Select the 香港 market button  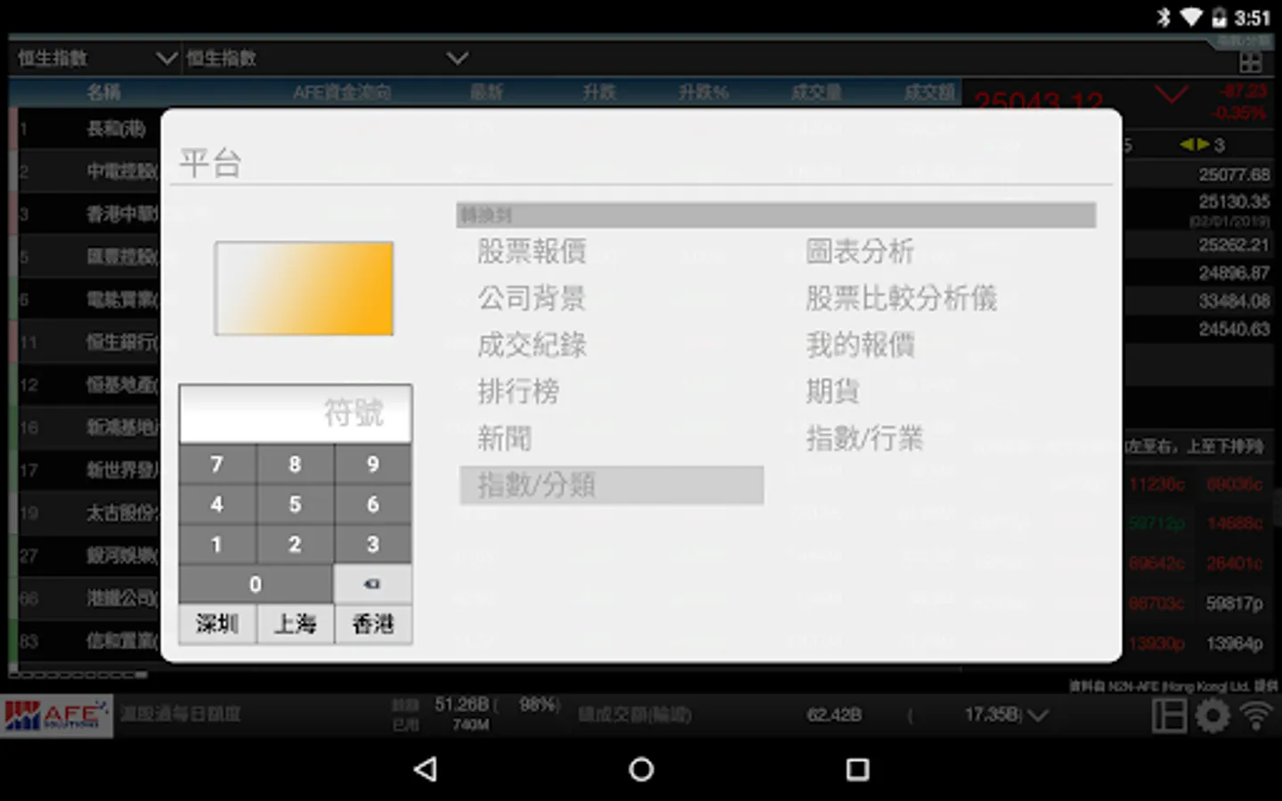[x=373, y=624]
